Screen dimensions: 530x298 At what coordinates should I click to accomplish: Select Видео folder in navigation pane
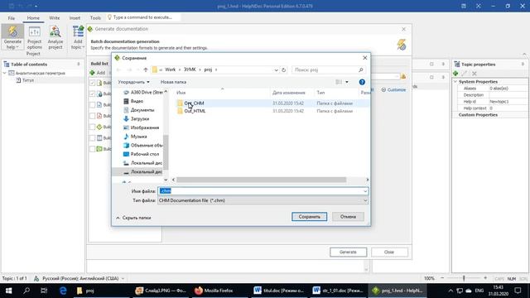click(134, 101)
